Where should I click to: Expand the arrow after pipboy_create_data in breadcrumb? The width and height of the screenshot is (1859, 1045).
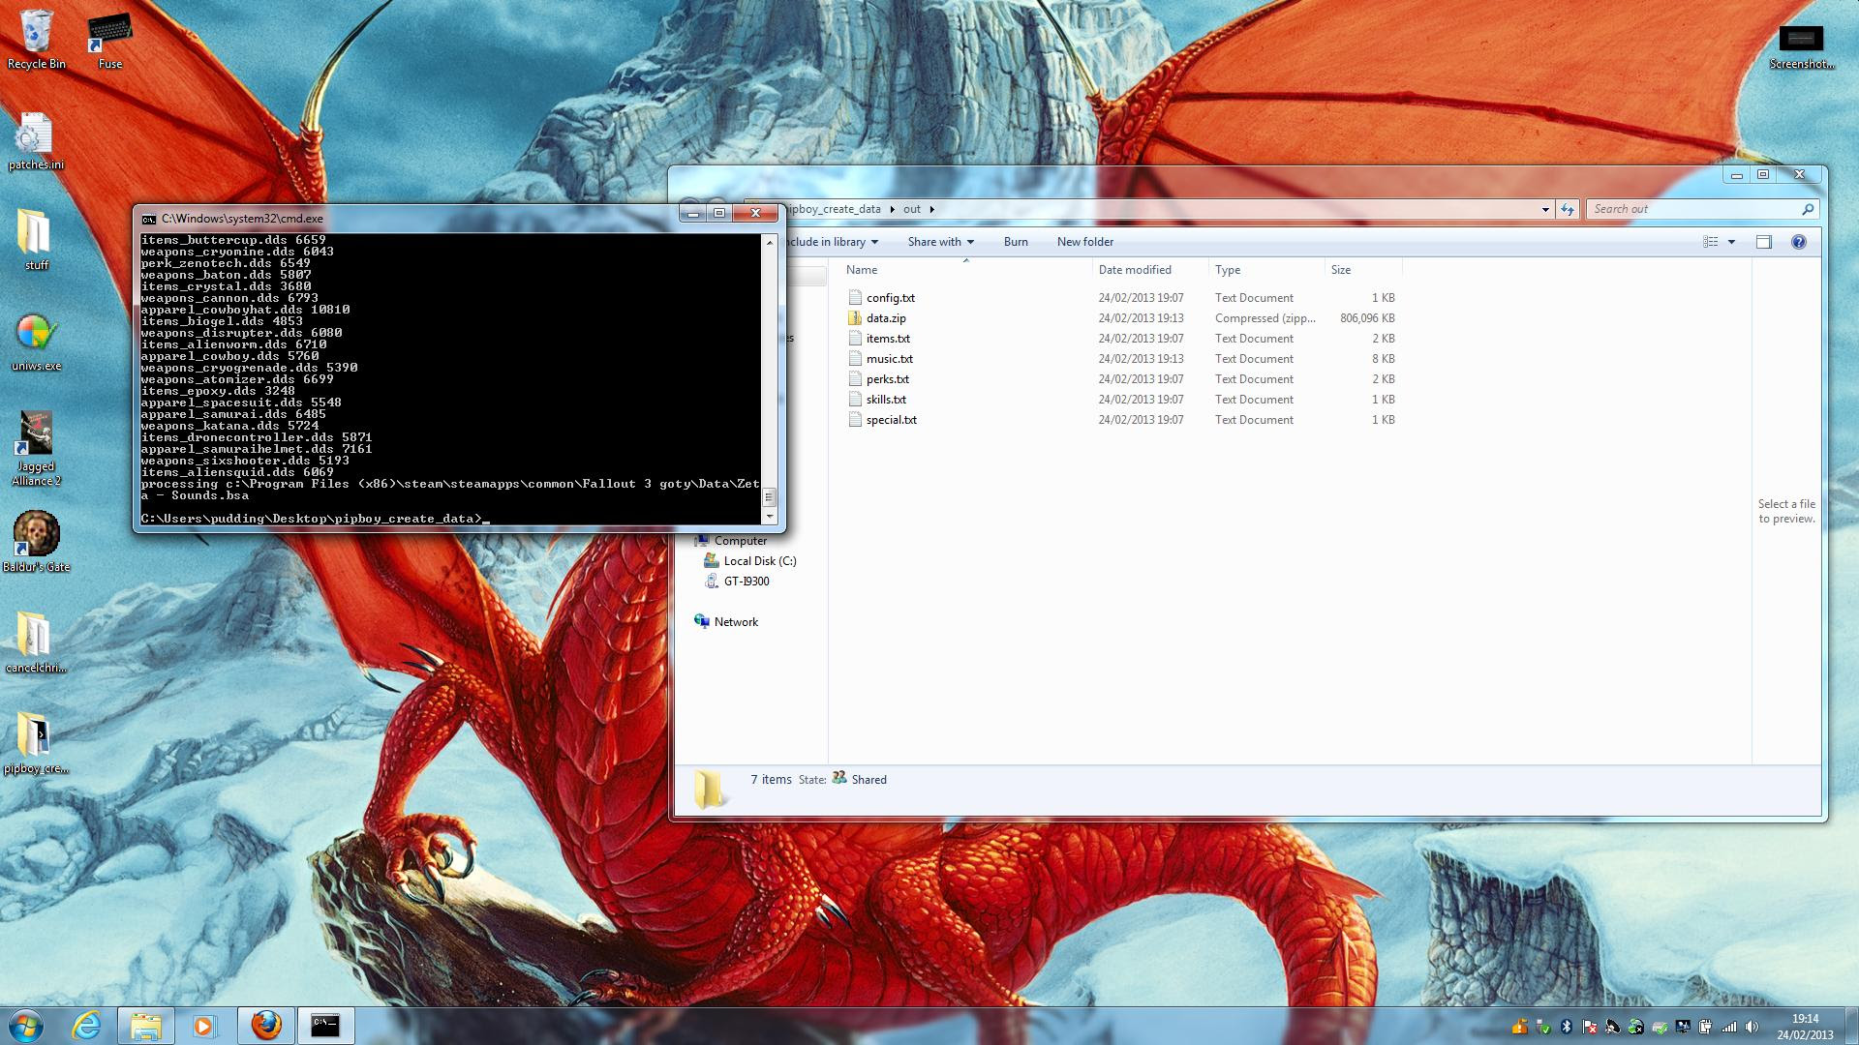point(892,209)
